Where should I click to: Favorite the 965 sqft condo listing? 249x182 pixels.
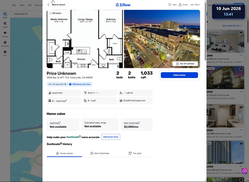tap(241, 107)
